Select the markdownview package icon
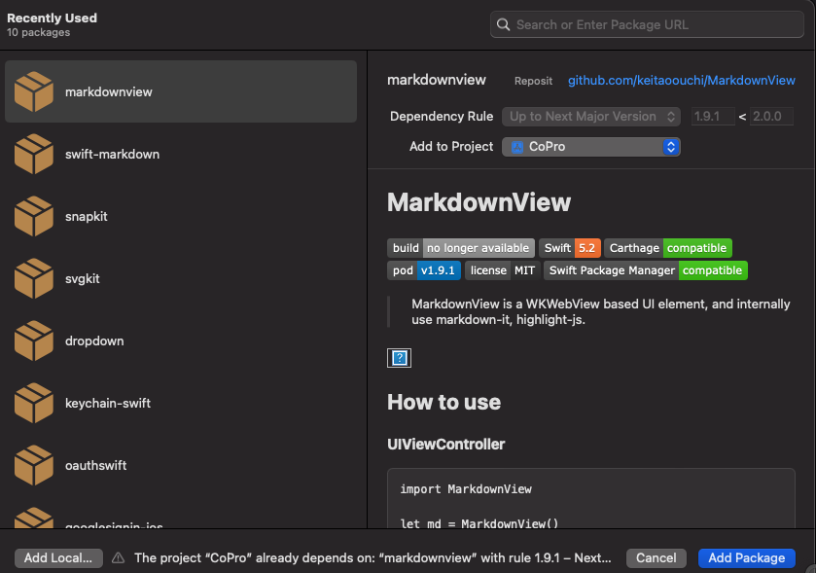 pyautogui.click(x=33, y=91)
